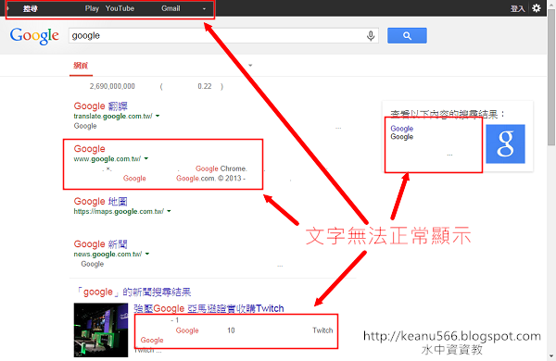Open the search tools dropdown arrow
This screenshot has height=361, width=556.
coord(250,65)
